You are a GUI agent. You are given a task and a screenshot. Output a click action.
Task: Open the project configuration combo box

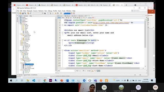point(38,13)
